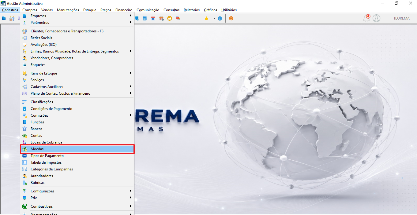Open the Relatórios menu
This screenshot has width=417, height=215.
192,10
